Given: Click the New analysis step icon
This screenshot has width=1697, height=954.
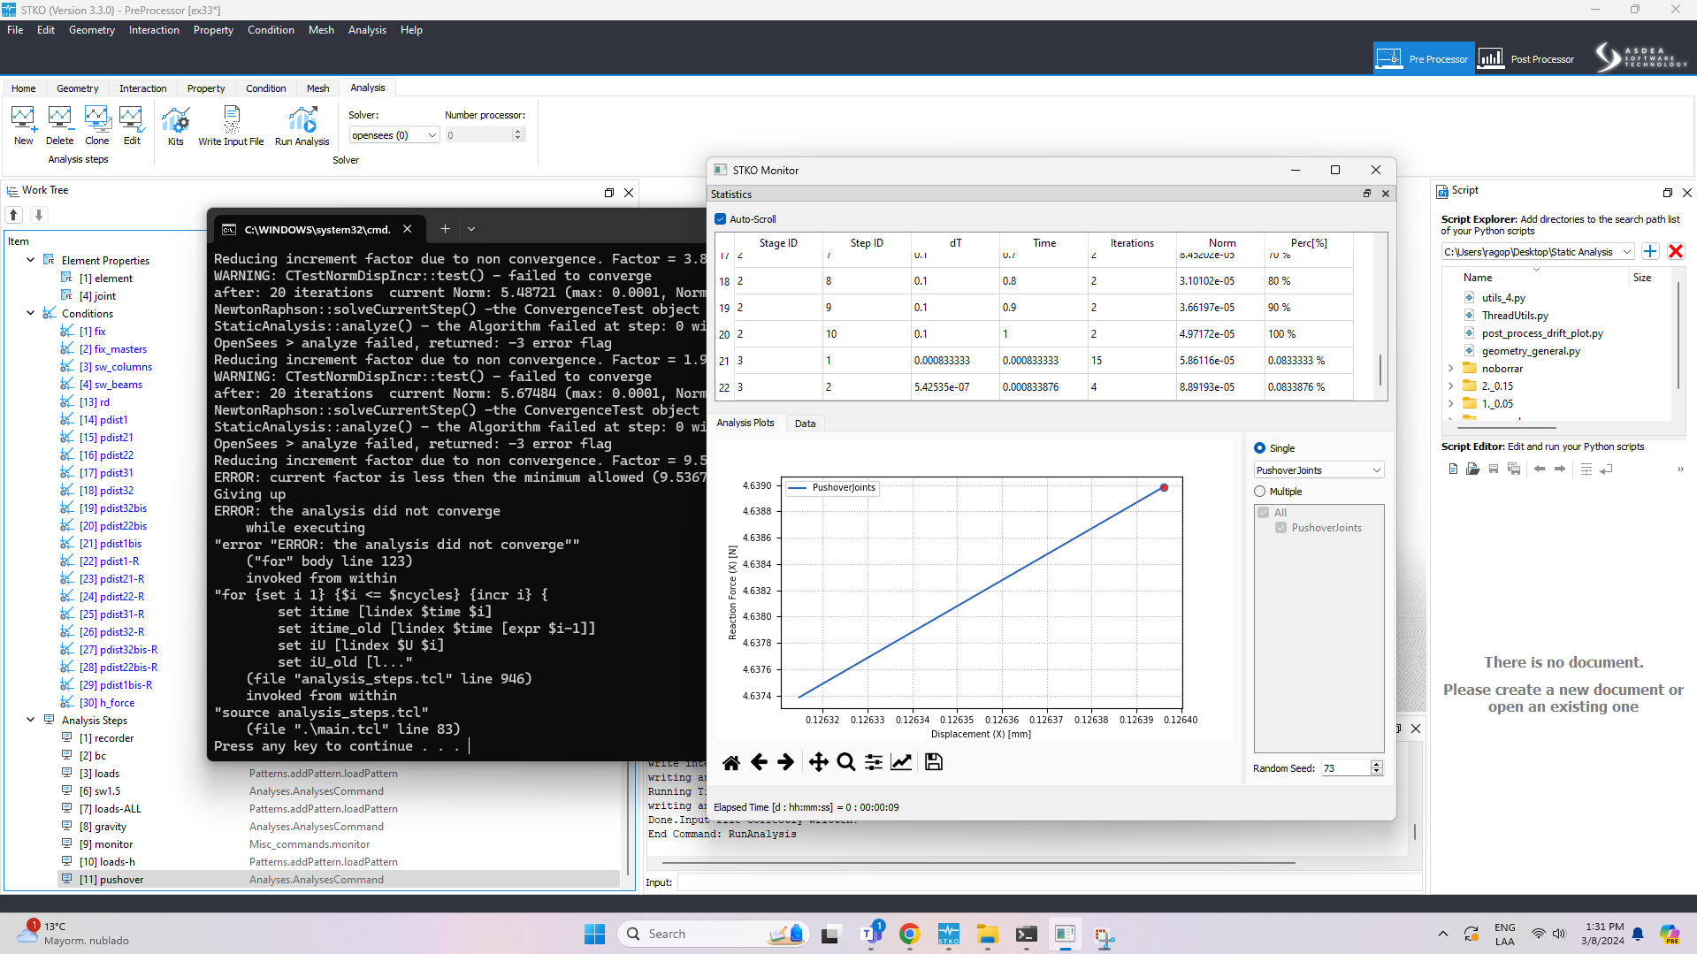Looking at the screenshot, I should (23, 126).
